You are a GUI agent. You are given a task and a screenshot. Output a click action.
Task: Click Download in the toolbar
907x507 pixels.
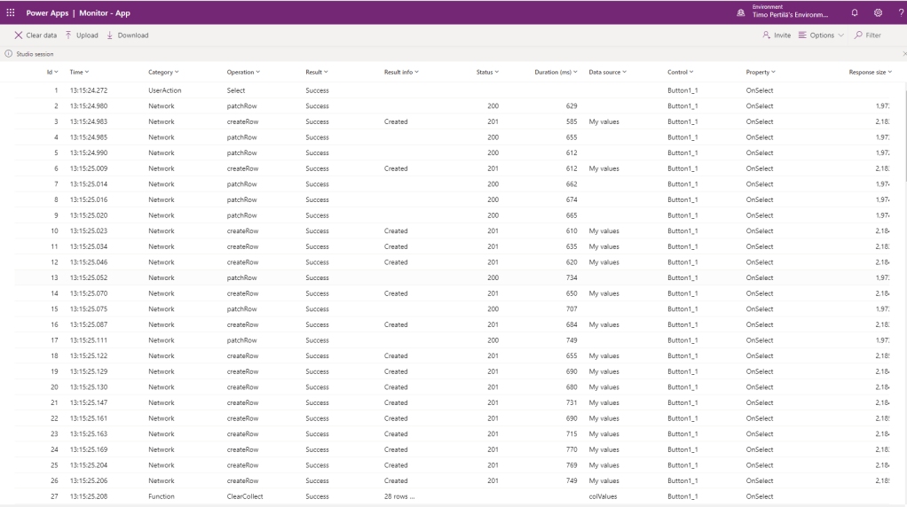[x=128, y=35]
